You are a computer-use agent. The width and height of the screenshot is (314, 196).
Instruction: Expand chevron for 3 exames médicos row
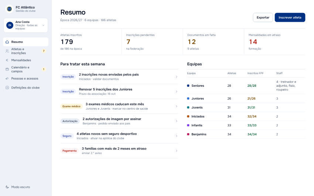tap(177, 106)
